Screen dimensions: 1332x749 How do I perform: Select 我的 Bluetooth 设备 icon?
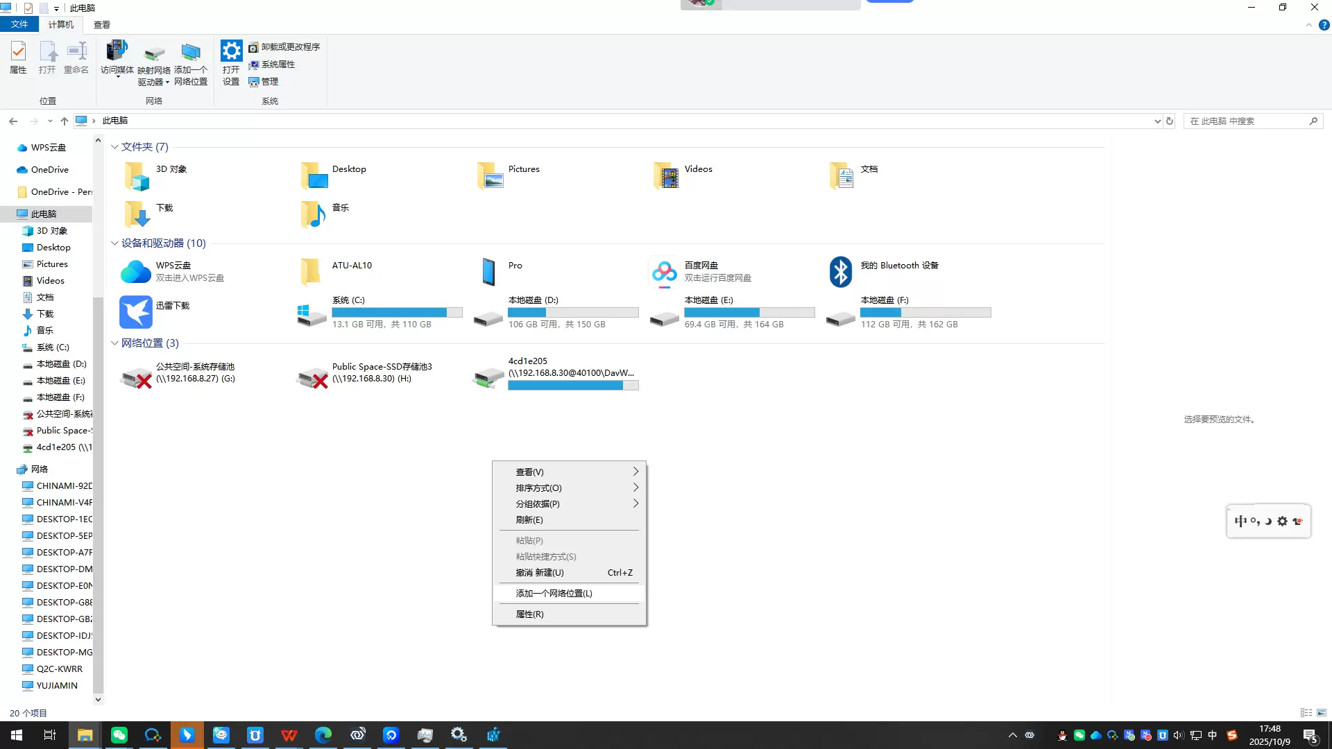click(841, 272)
